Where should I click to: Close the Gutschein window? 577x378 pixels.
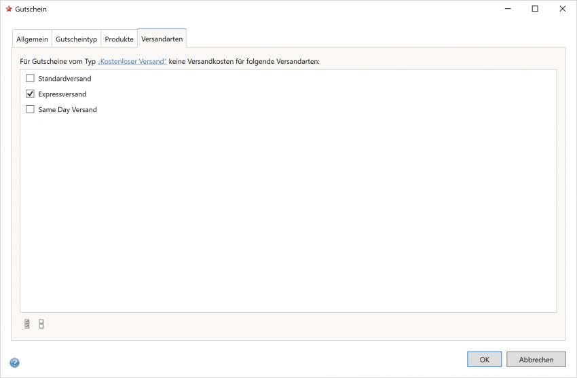click(562, 9)
